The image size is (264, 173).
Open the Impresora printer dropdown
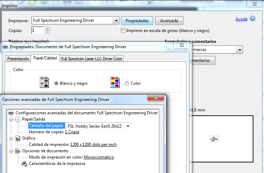click(x=116, y=21)
